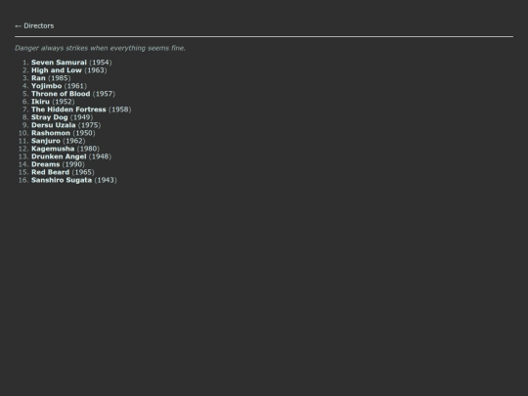Select the Ikiru title

pyautogui.click(x=40, y=102)
